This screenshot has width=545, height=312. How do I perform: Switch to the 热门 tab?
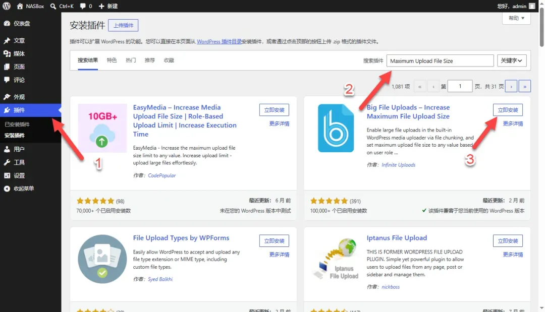pyautogui.click(x=131, y=60)
